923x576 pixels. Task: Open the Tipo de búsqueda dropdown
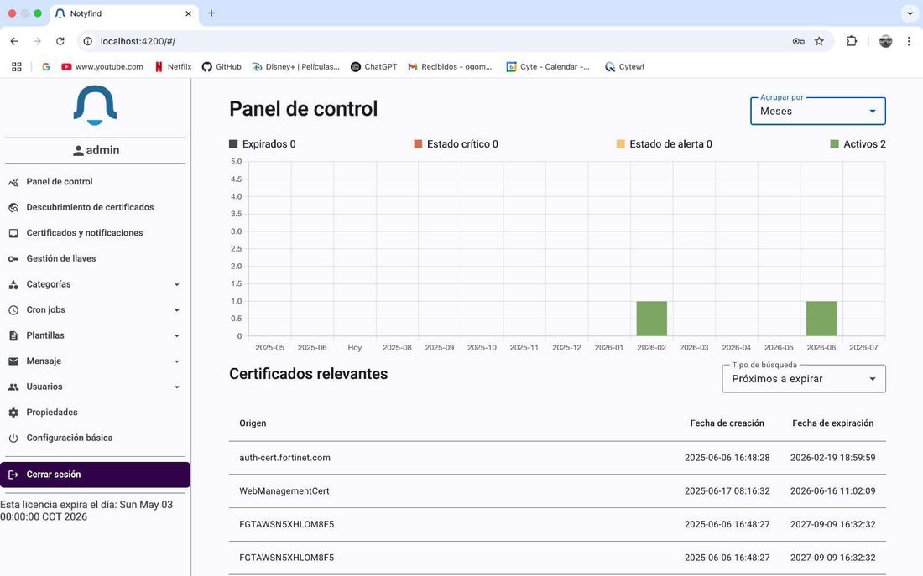(804, 379)
